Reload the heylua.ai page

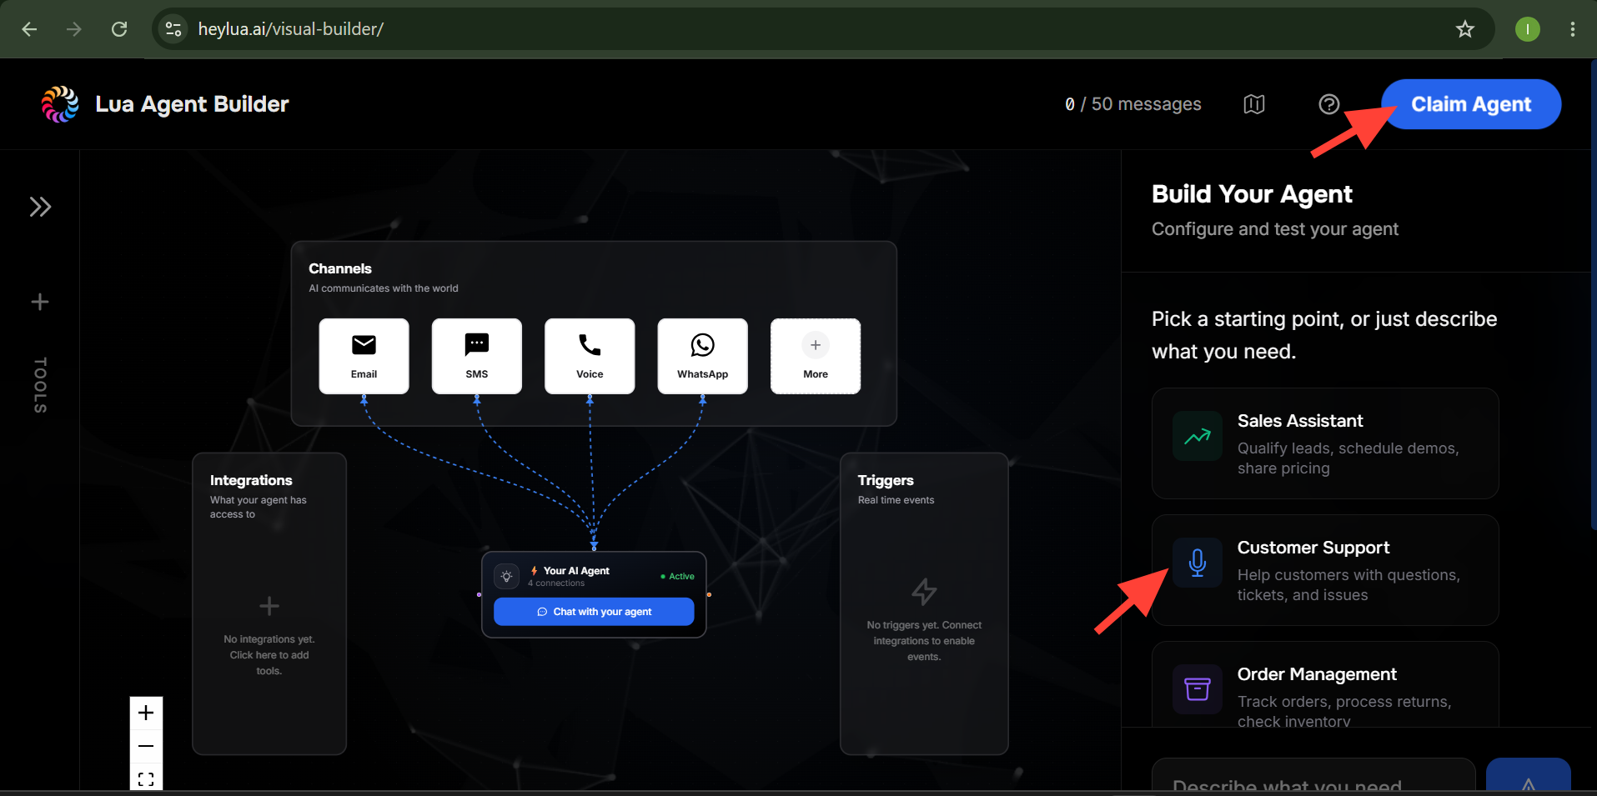pos(119,29)
